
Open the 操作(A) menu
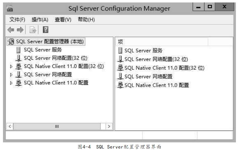40,20
